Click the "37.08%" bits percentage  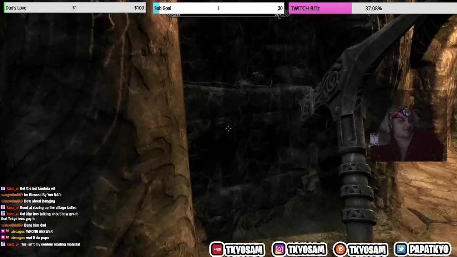[x=373, y=8]
